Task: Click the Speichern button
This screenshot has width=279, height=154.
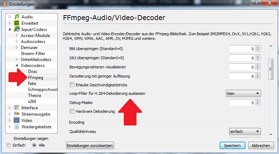Action: coord(232,146)
